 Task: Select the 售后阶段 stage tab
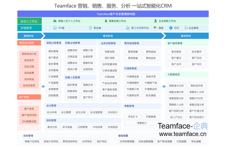click(186, 36)
